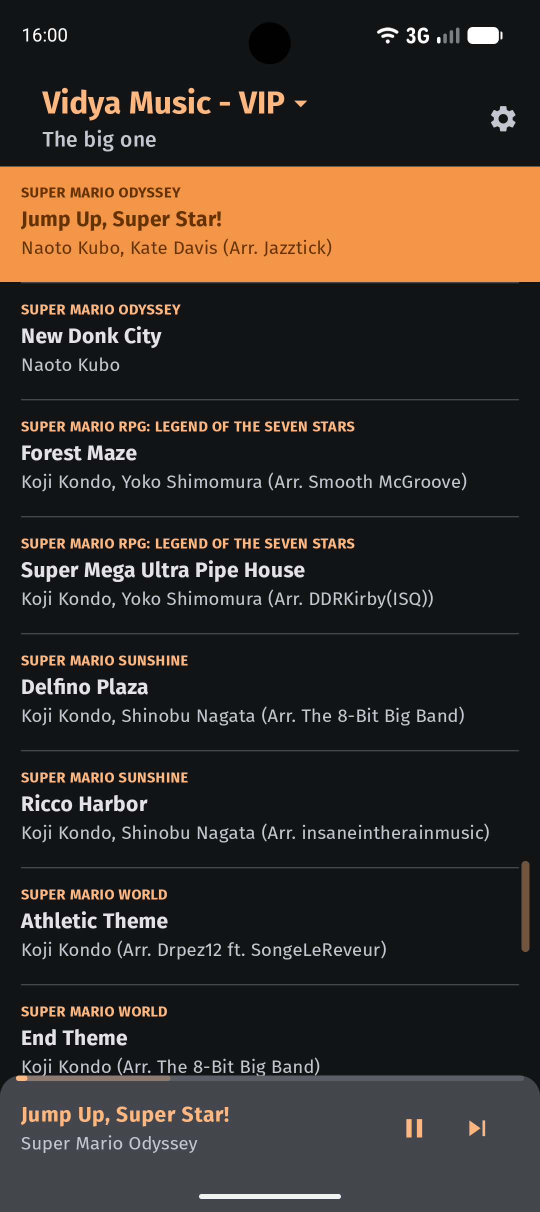Play Athletic Theme from Super Mario World

coord(270,926)
